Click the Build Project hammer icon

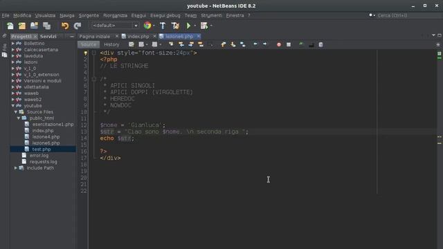[163, 26]
